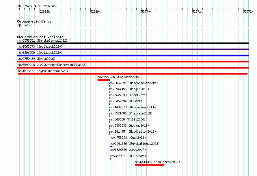257x176 pixels.
Task: Click the 52969k ruler tick label
Action: [95, 12]
